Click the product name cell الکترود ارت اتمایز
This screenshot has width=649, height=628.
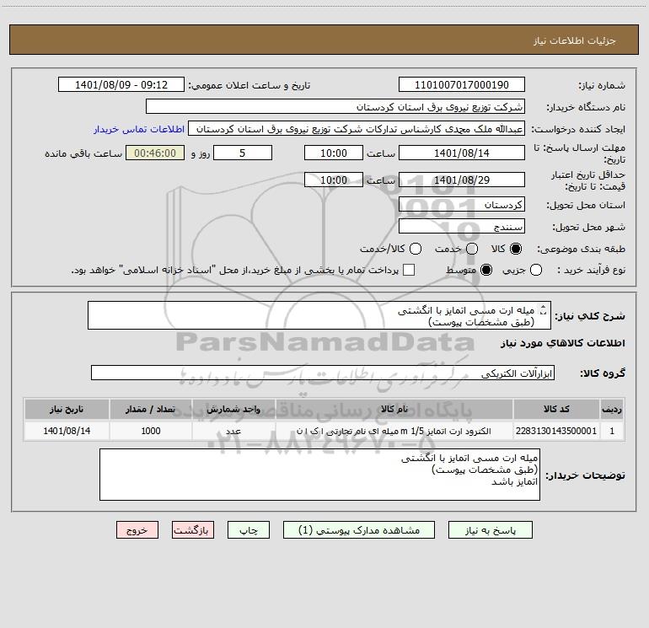click(x=394, y=431)
